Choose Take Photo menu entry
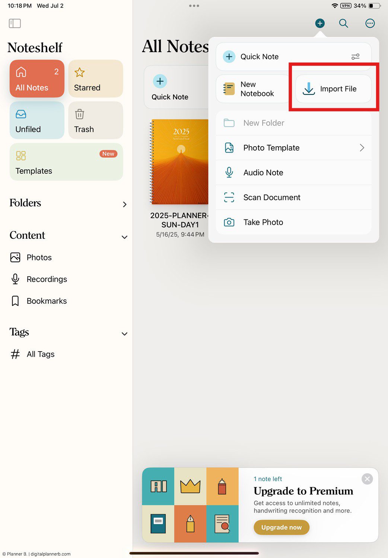 coord(293,222)
